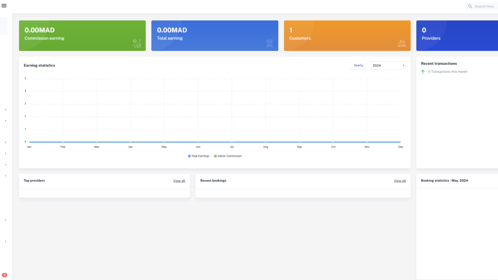
Task: Click View all in Top providers
Action: tap(179, 181)
